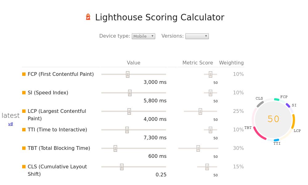The height and width of the screenshot is (185, 308).
Task: Click the overall score 50 in the gauge
Action: (273, 119)
